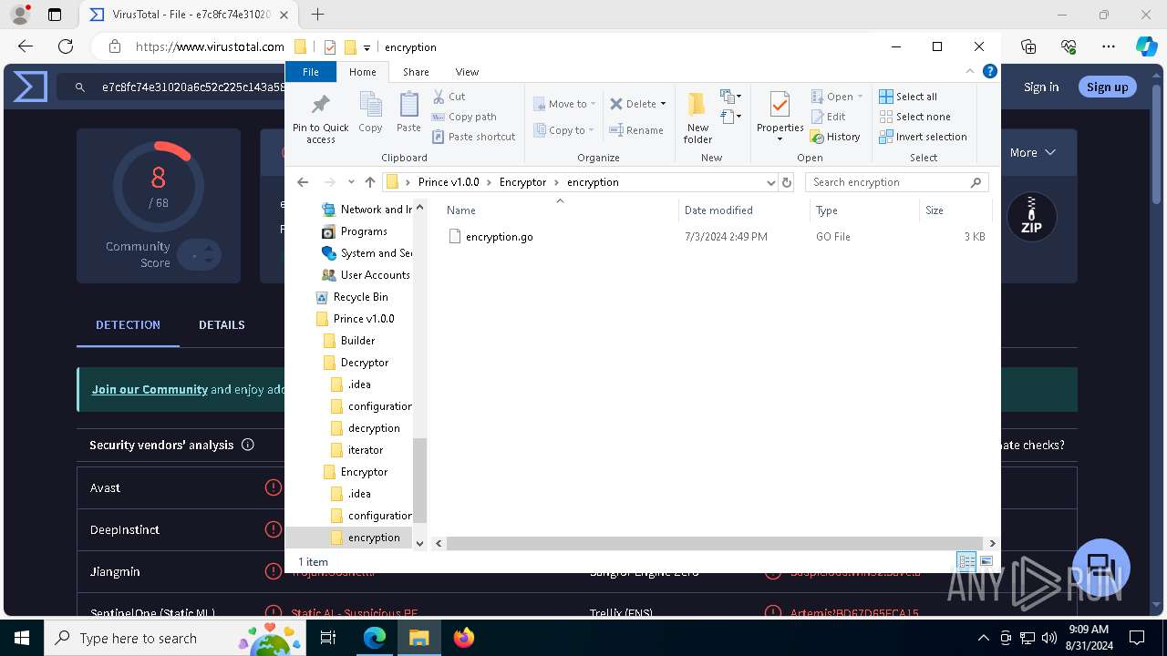
Task: Switch to the Home ribbon tab
Action: coord(362,72)
